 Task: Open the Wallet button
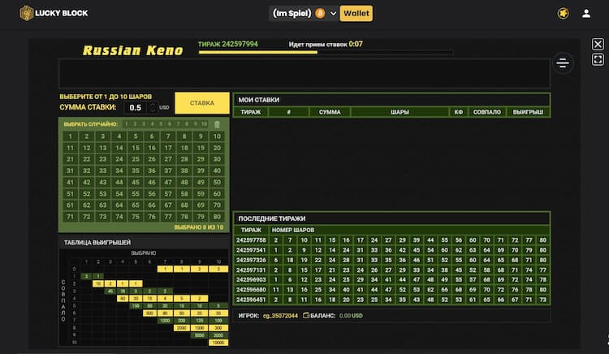[x=356, y=14]
